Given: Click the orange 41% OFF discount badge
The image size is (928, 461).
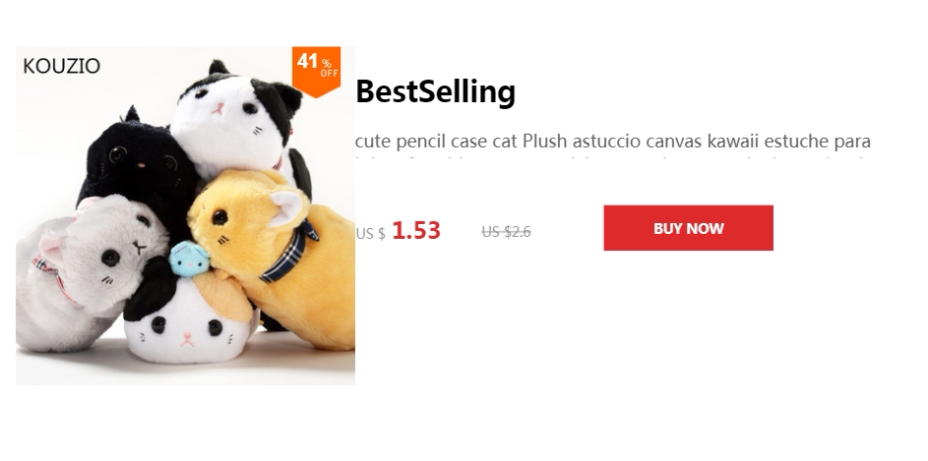Looking at the screenshot, I should click(316, 70).
